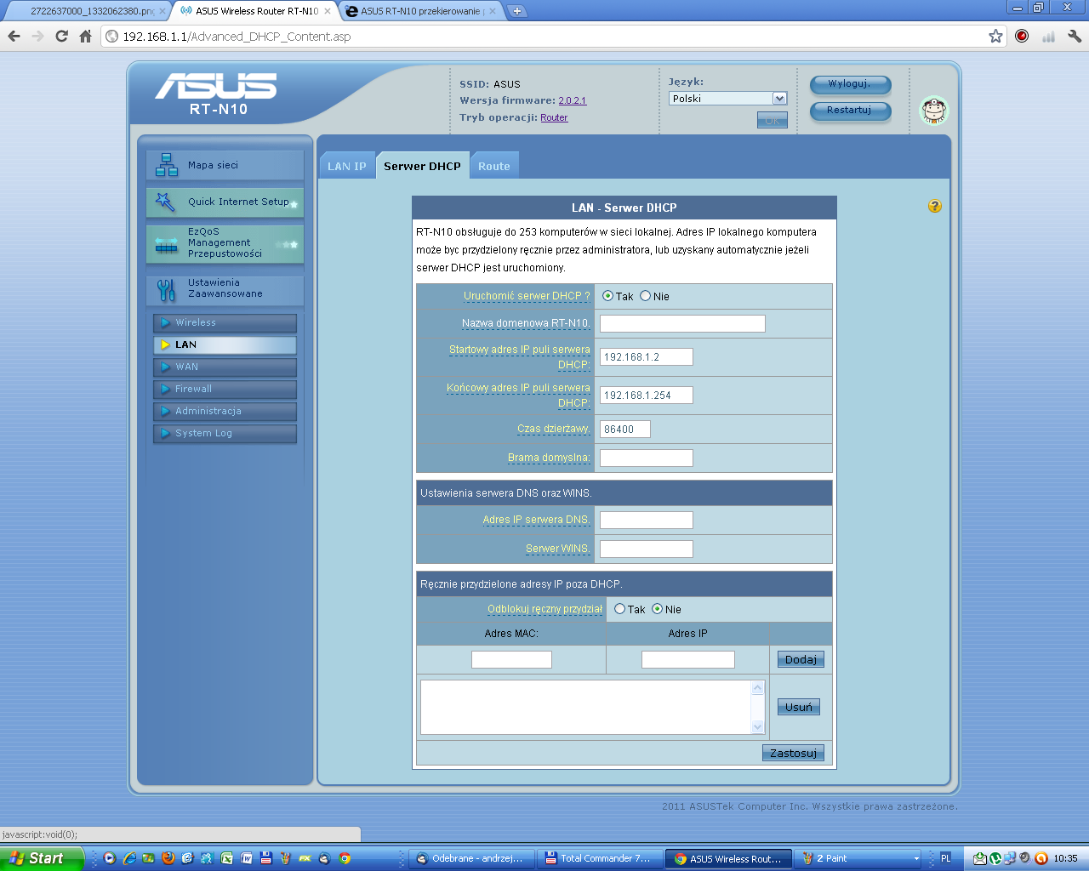
Task: Launch Google Chrome from quick launch bar
Action: coord(344,859)
